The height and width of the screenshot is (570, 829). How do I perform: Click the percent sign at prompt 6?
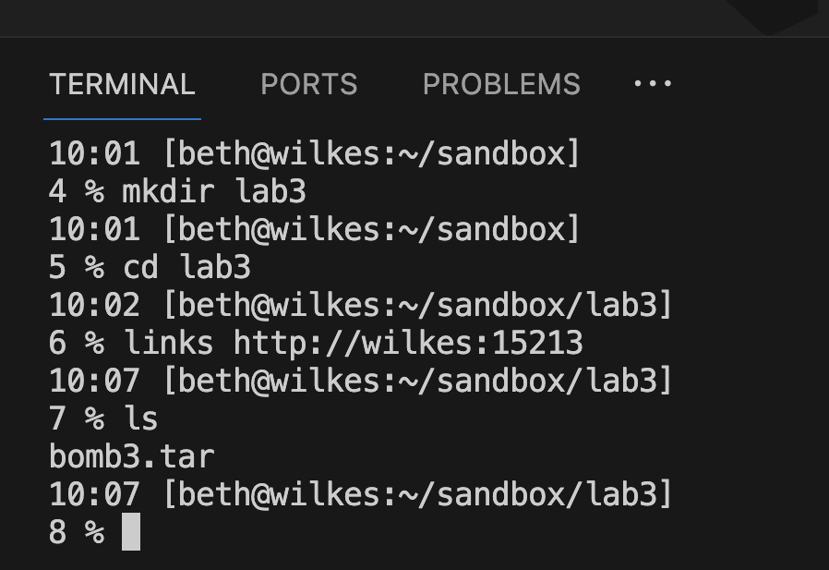pyautogui.click(x=95, y=344)
